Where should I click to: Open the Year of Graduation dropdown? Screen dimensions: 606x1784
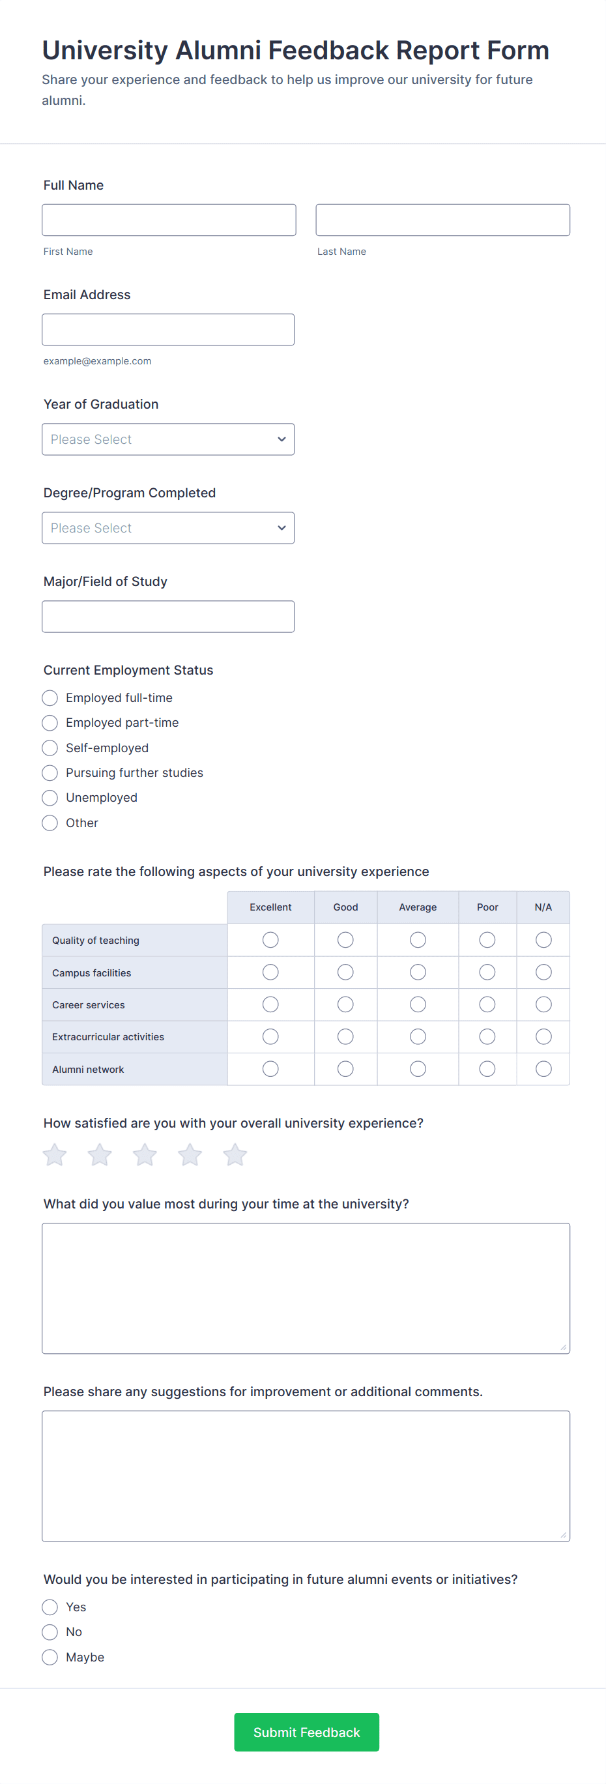tap(168, 440)
